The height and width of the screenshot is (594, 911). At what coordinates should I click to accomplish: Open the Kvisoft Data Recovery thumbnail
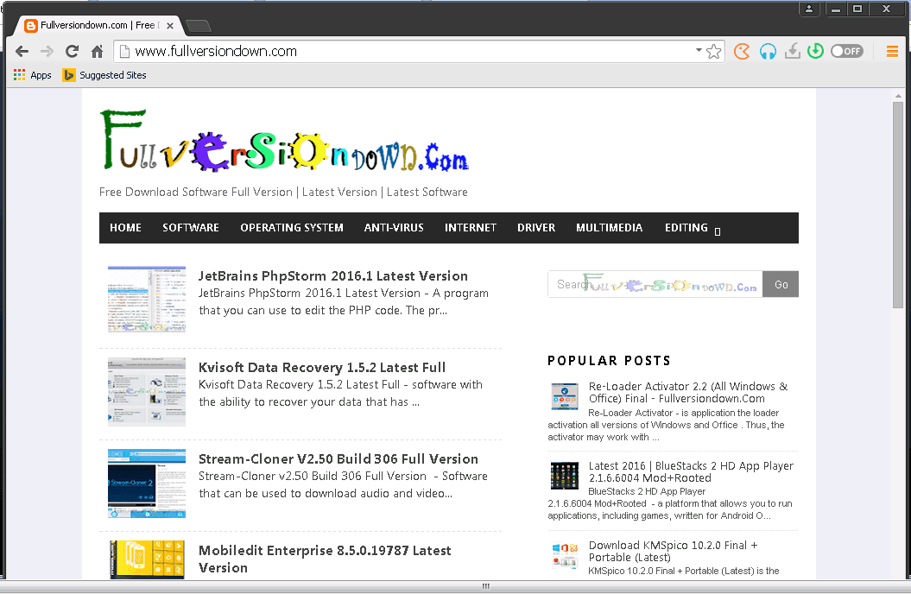[x=147, y=391]
